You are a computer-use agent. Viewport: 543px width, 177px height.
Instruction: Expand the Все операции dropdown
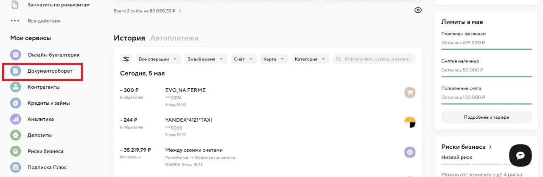(158, 59)
